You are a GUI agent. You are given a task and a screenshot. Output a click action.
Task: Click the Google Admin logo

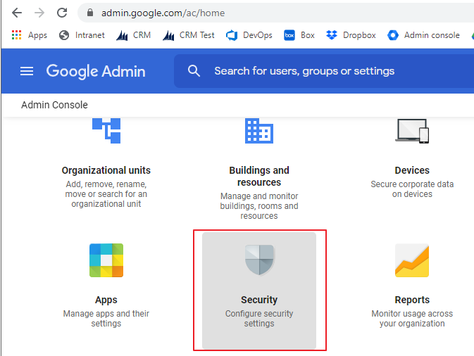[x=96, y=71]
